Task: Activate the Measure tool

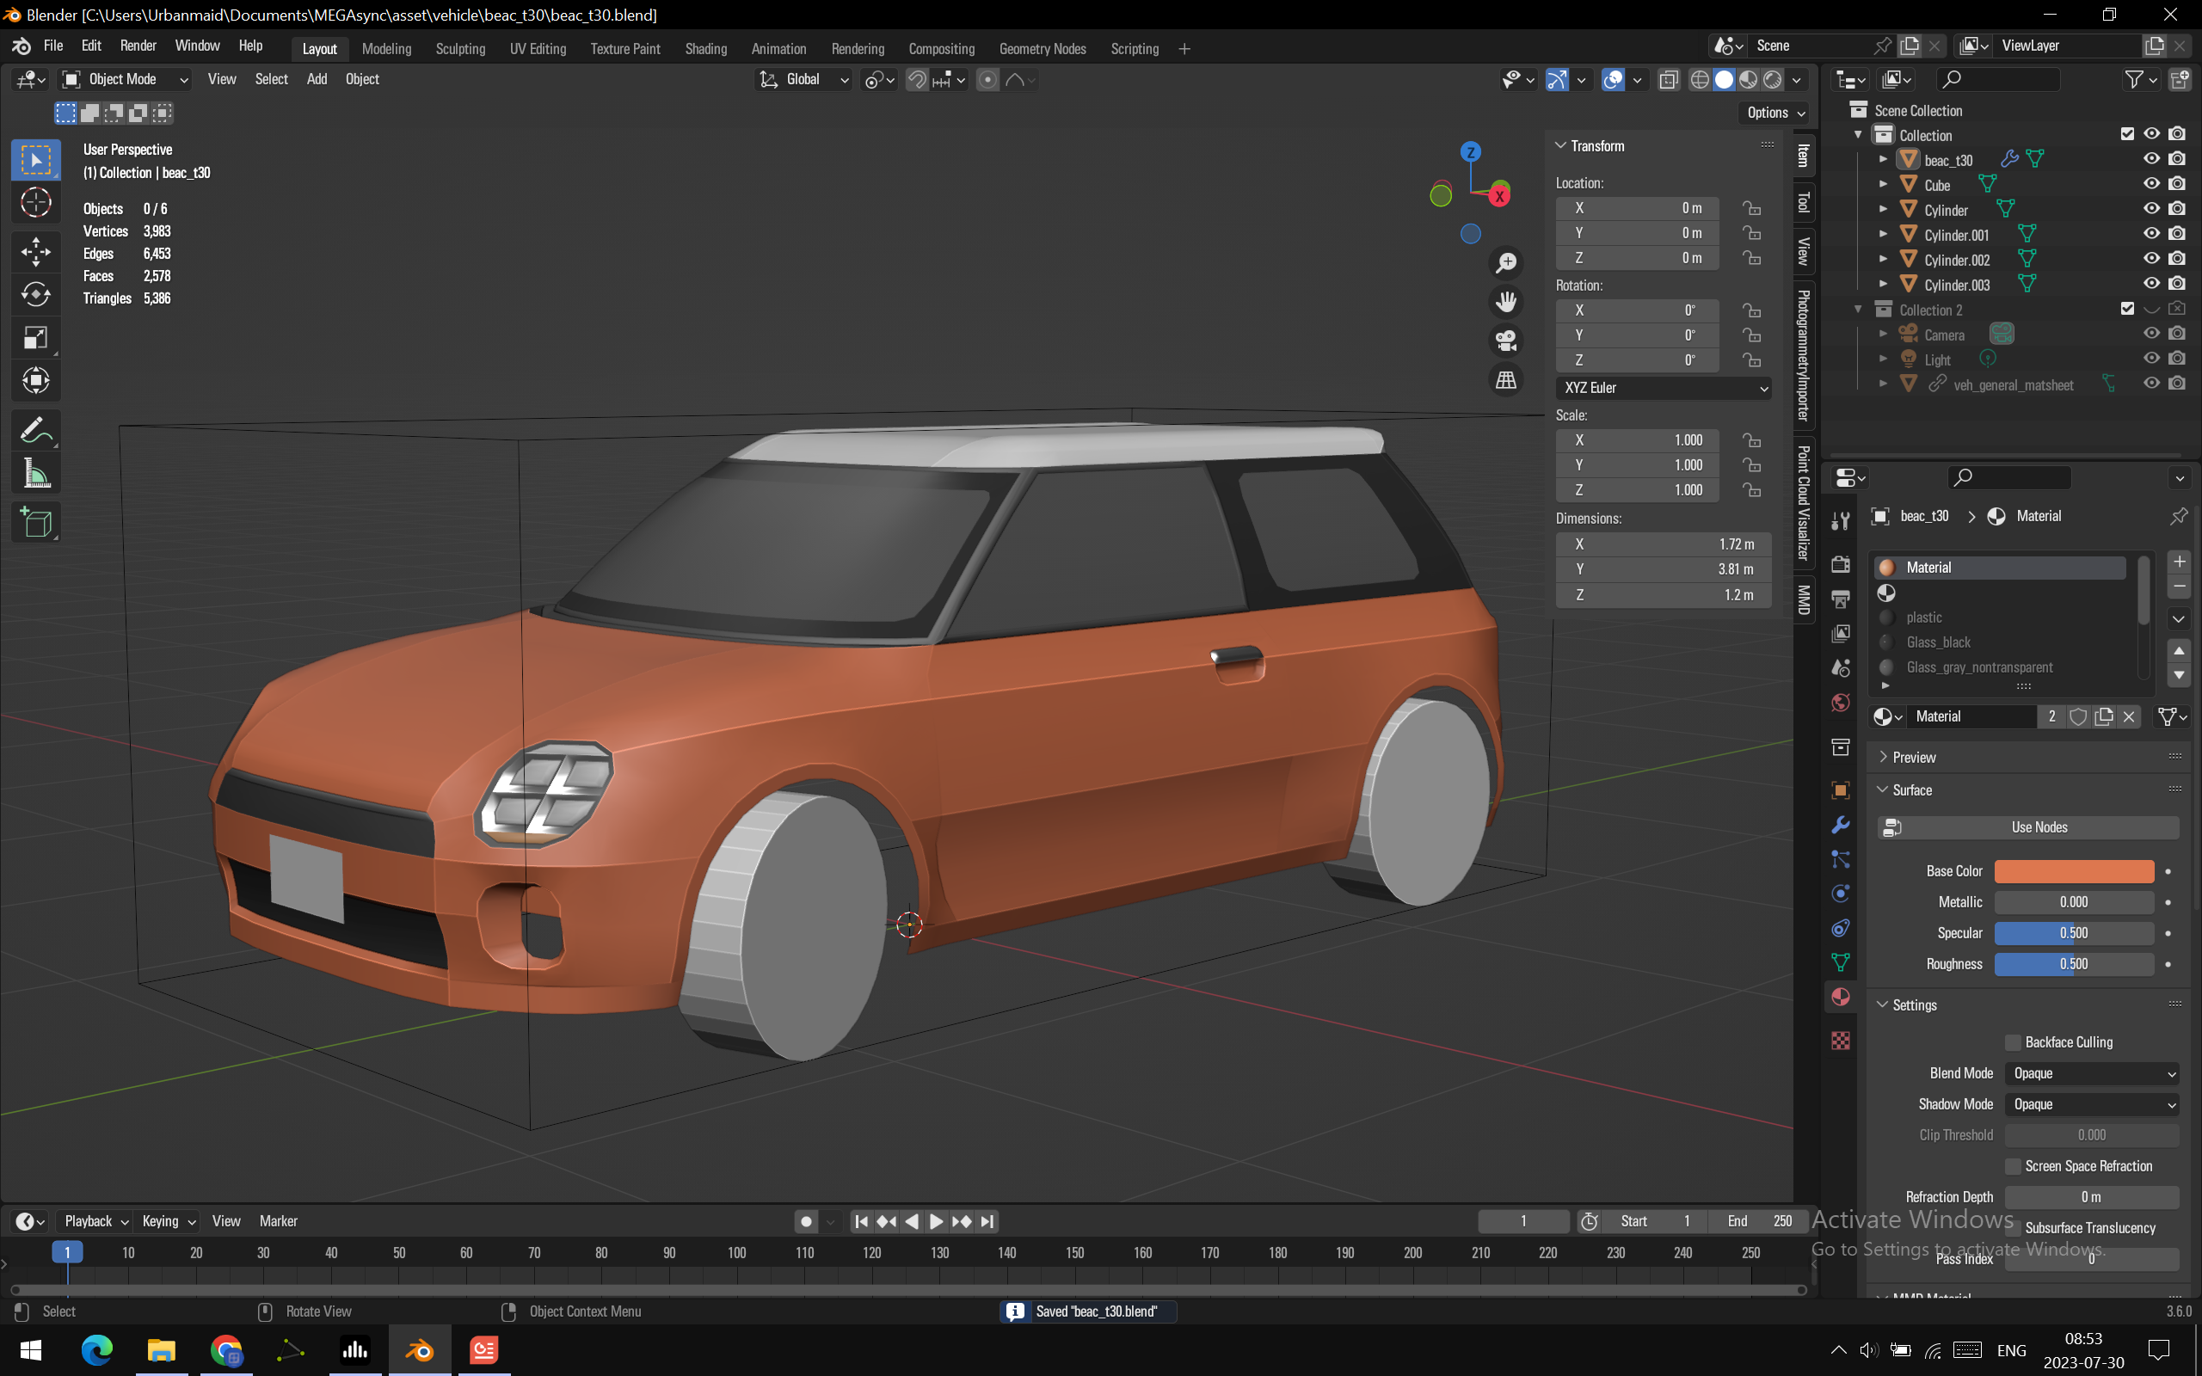Action: tap(35, 473)
